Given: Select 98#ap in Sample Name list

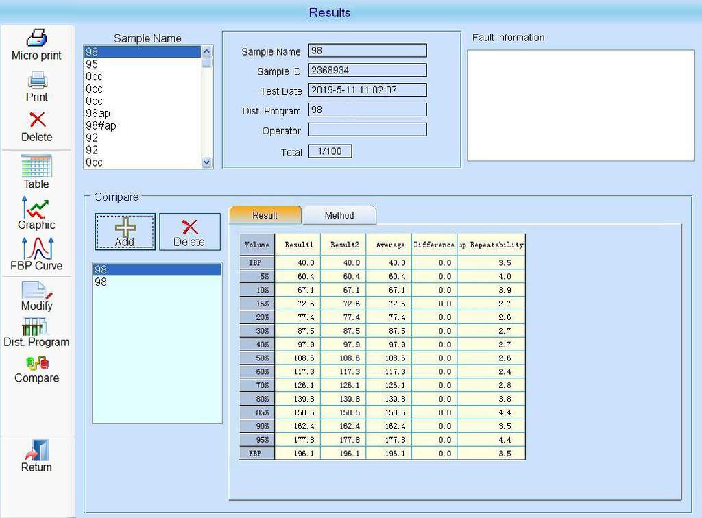Looking at the screenshot, I should 101,125.
